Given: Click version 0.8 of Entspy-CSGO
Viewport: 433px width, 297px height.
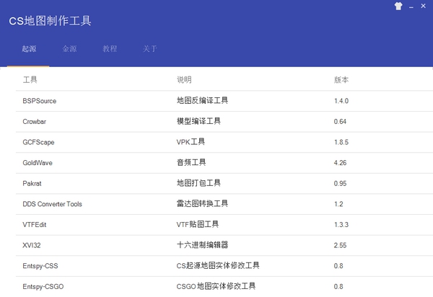Looking at the screenshot, I should [x=338, y=286].
